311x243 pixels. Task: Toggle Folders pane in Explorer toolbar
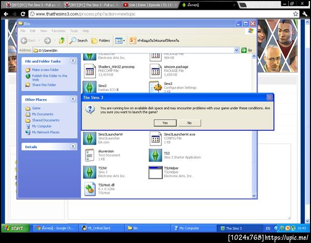pos(101,40)
